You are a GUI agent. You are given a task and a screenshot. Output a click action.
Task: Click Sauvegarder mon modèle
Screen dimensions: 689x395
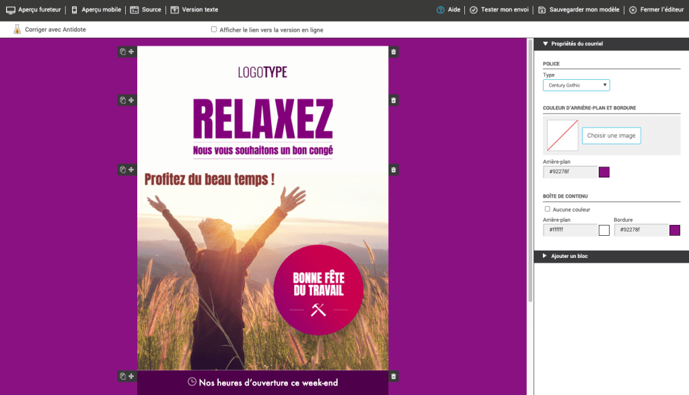click(580, 10)
